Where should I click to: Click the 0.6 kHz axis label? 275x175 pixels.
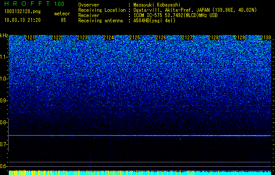click(3, 166)
